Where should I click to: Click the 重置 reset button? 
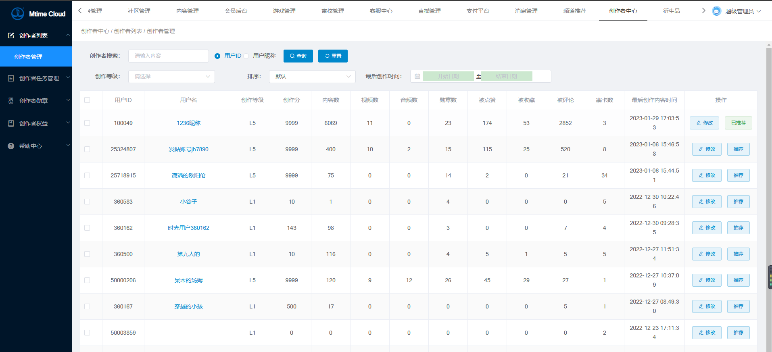(333, 56)
